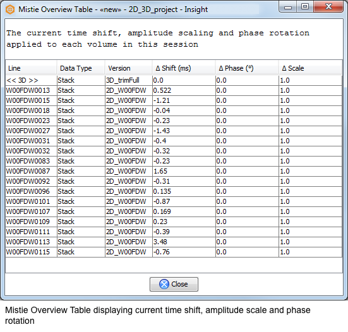Viewport: 348px width, 332px height.
Task: Click shift value -0.39 for W00FDW0111
Action: 184,232
